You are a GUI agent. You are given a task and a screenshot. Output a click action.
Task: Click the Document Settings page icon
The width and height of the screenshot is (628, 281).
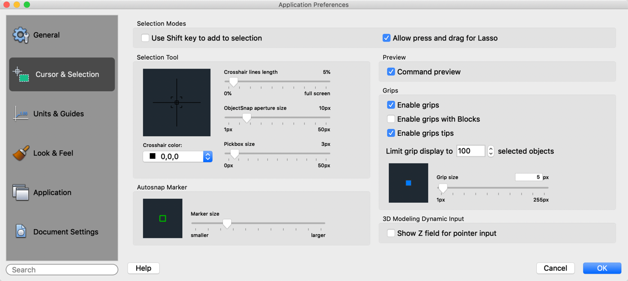[x=21, y=231]
